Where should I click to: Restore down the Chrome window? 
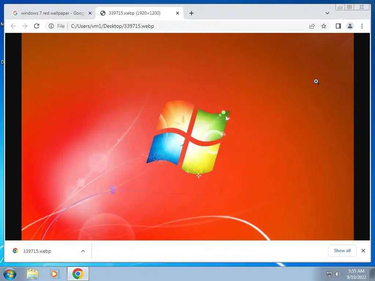(x=349, y=7)
